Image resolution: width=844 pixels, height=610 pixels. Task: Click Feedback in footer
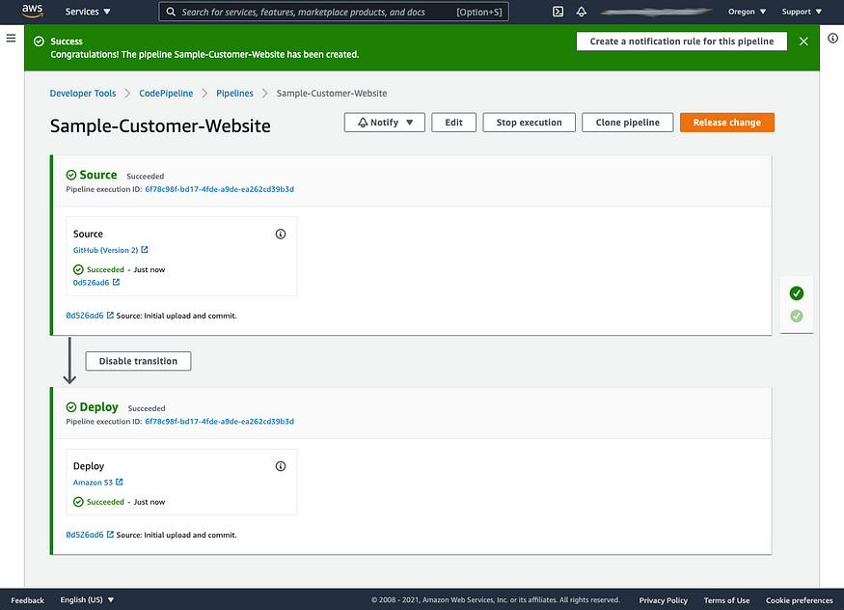(27, 600)
